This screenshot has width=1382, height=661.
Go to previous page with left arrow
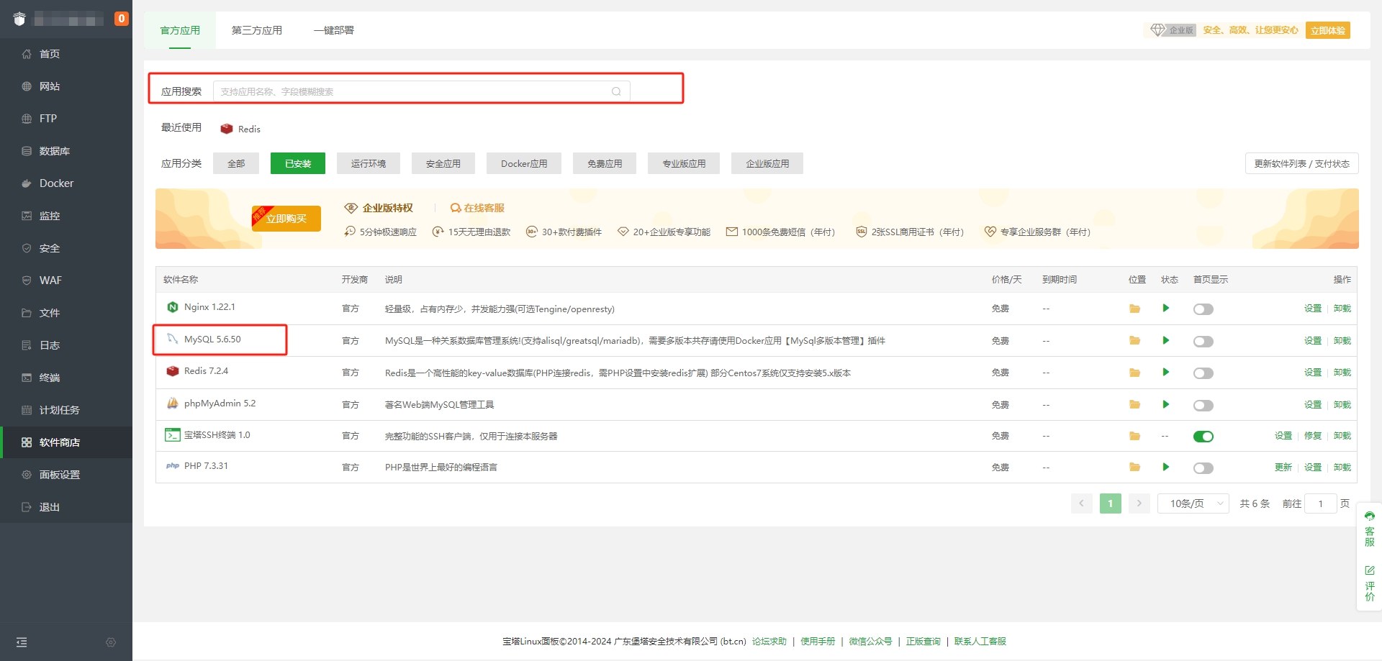pyautogui.click(x=1082, y=503)
